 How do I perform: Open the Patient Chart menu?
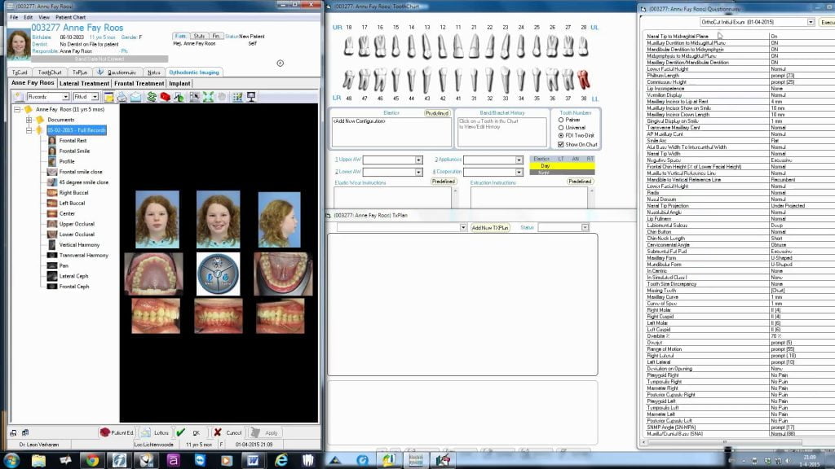click(x=71, y=17)
